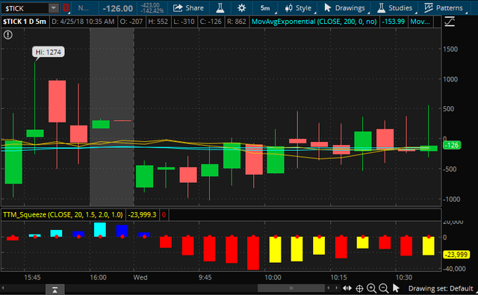Click the red alert indicator beside the symbol box
The width and height of the screenshot is (478, 295).
tap(66, 8)
